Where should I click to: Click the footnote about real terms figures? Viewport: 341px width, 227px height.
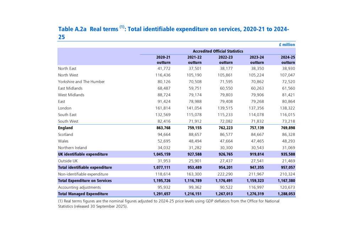click(168, 204)
